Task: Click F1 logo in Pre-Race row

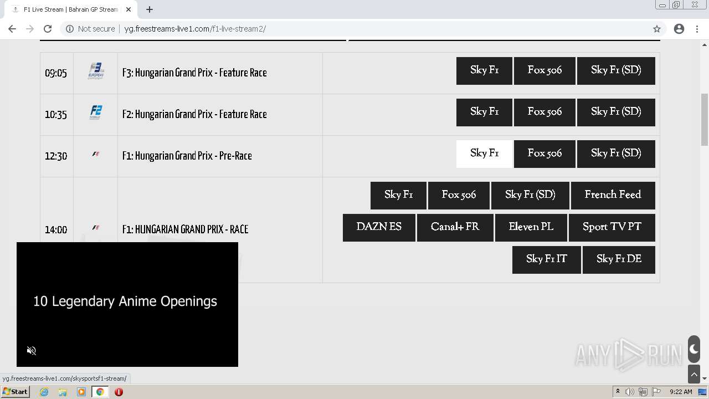Action: click(96, 155)
